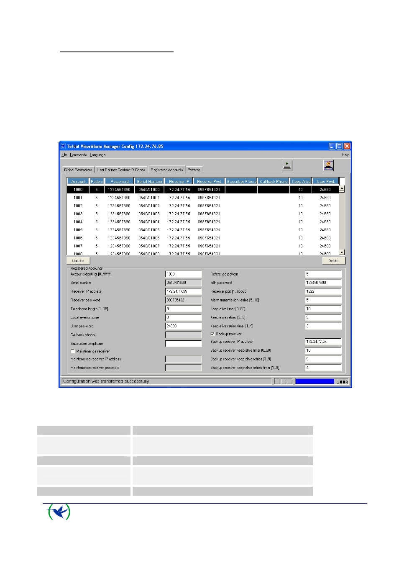Screen dimensions: 399x566
Task: Click the status message 'Configuration was transferred successfully'
Action: pos(106,381)
